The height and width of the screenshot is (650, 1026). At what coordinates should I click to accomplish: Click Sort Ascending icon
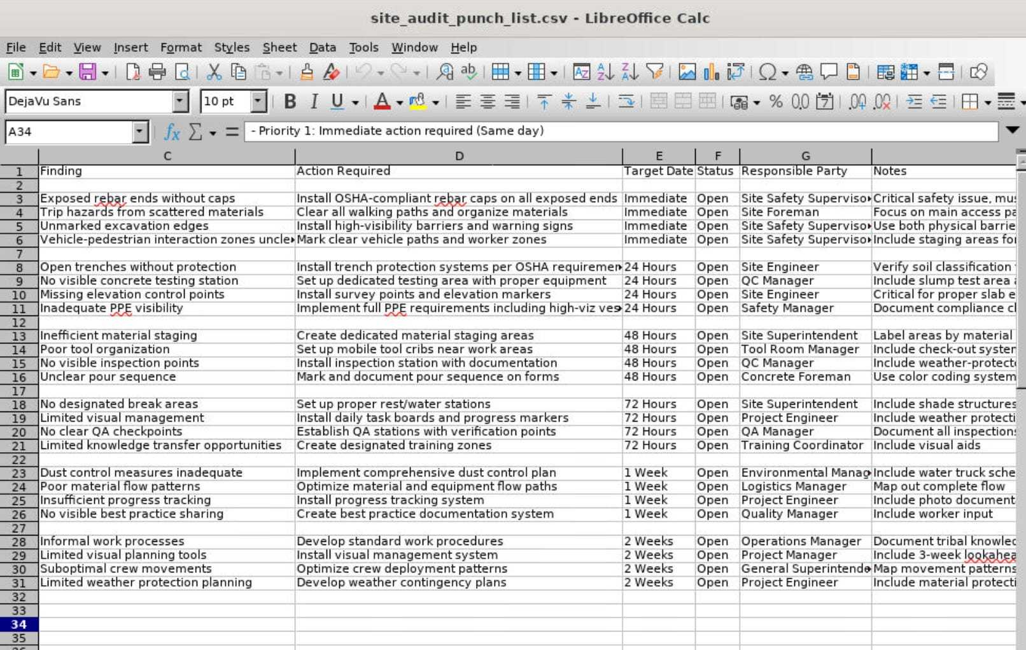coord(605,72)
